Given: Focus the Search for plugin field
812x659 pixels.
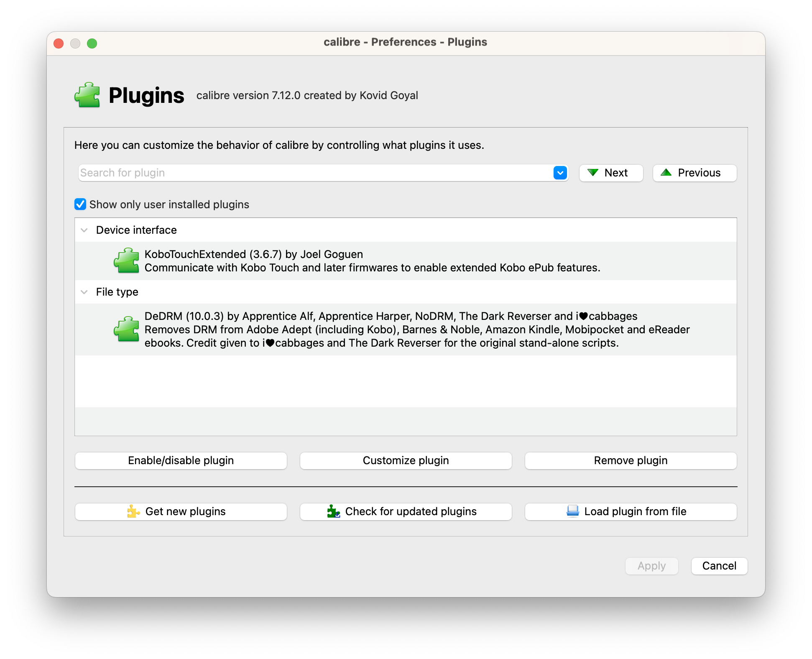Looking at the screenshot, I should tap(314, 173).
